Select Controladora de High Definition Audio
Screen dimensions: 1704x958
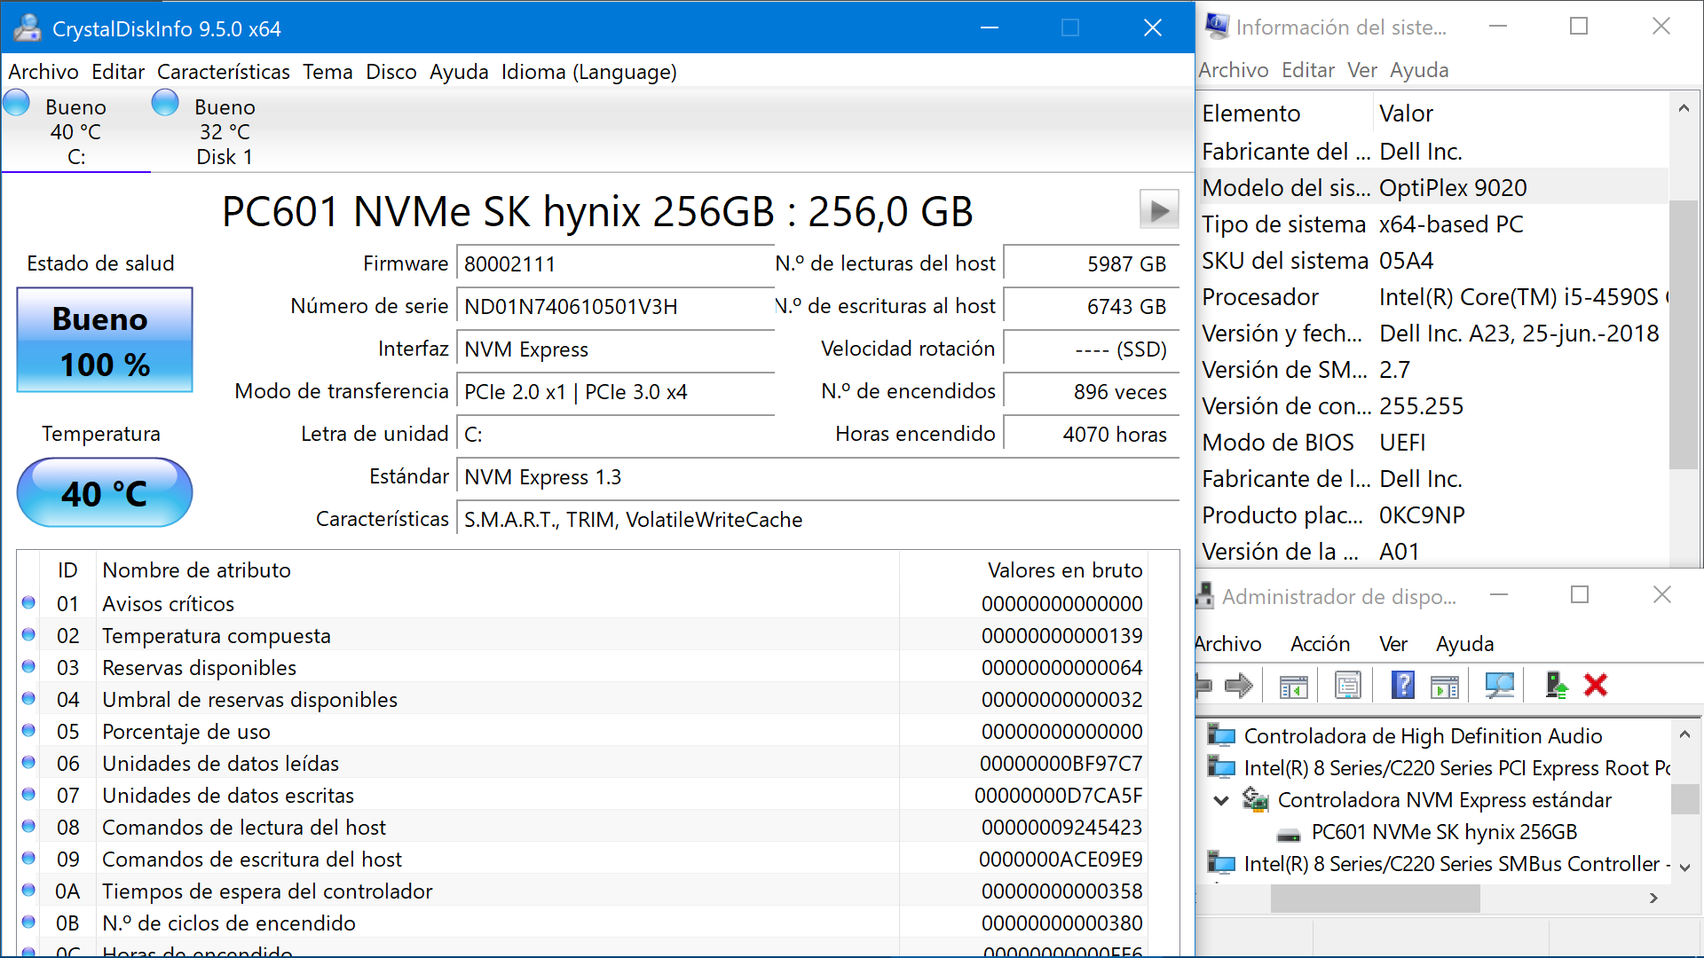click(x=1423, y=736)
